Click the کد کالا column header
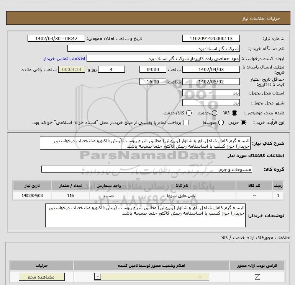The height and width of the screenshot is (285, 295). [x=254, y=186]
